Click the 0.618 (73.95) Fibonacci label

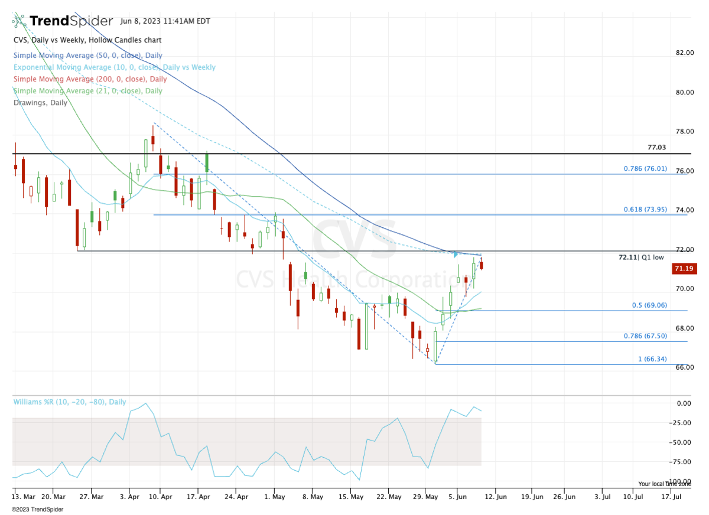click(x=645, y=210)
